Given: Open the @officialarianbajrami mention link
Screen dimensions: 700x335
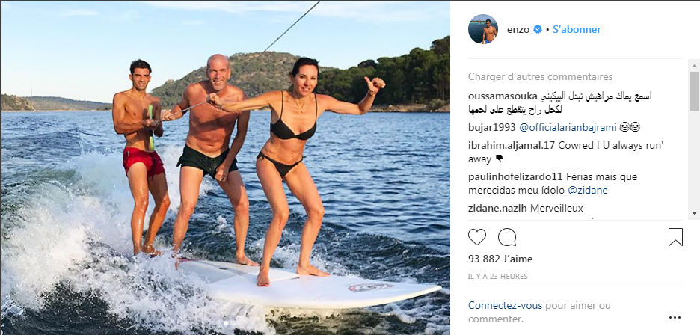Looking at the screenshot, I should (568, 128).
